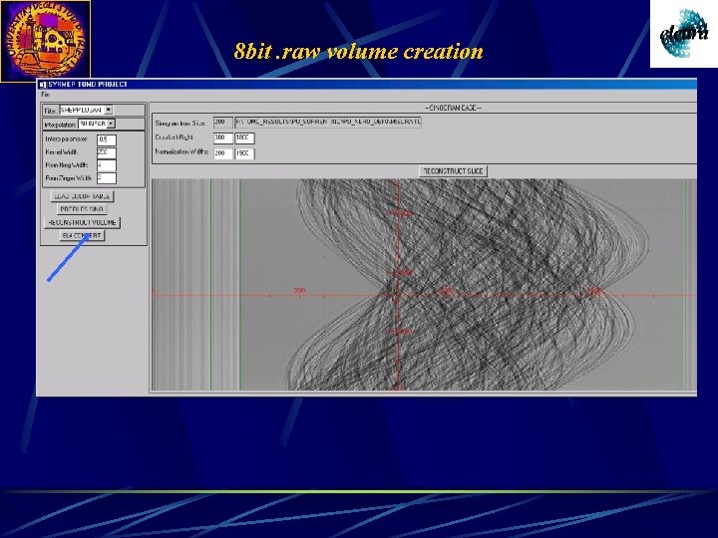The image size is (718, 538).
Task: Click the second Normalization Widths field
Action: (x=244, y=152)
